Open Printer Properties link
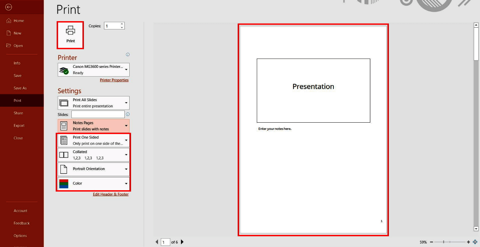 click(x=114, y=80)
